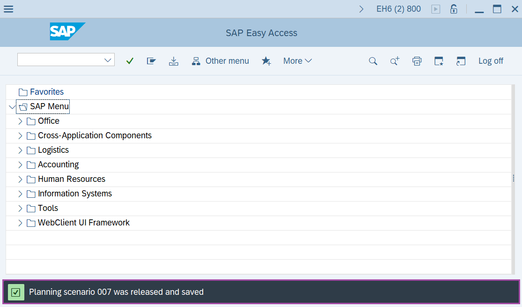The image size is (522, 307).
Task: Expand the More menu
Action: 297,61
